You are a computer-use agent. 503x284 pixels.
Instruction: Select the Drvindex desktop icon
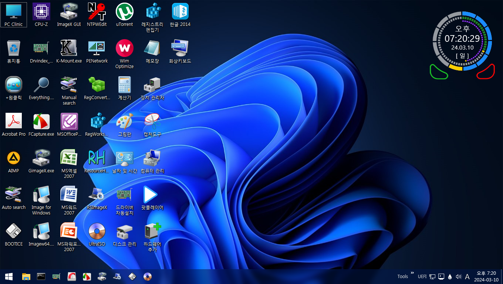[41, 52]
